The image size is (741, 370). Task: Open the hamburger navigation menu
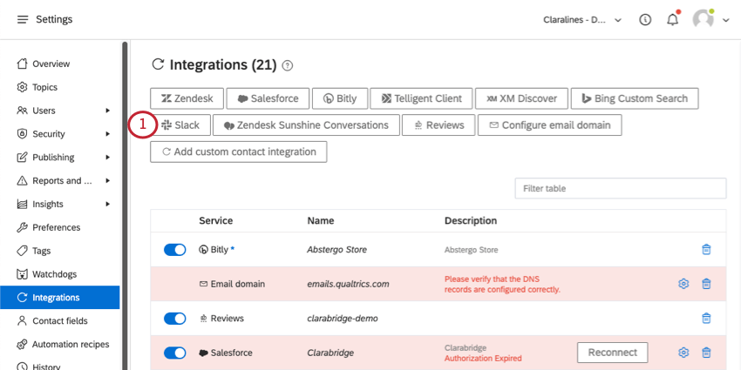click(x=22, y=20)
